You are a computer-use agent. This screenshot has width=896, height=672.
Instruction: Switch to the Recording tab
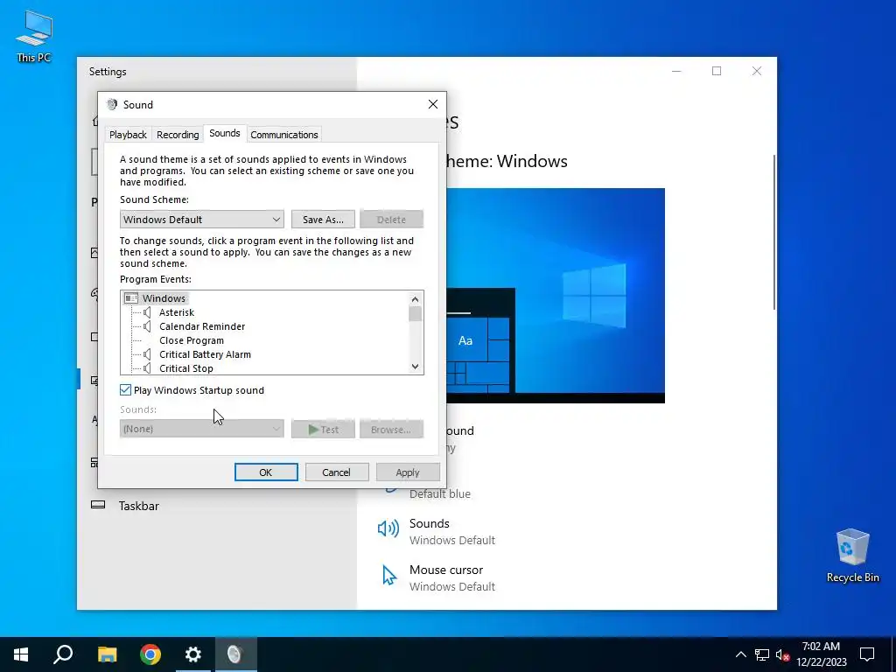coord(178,134)
